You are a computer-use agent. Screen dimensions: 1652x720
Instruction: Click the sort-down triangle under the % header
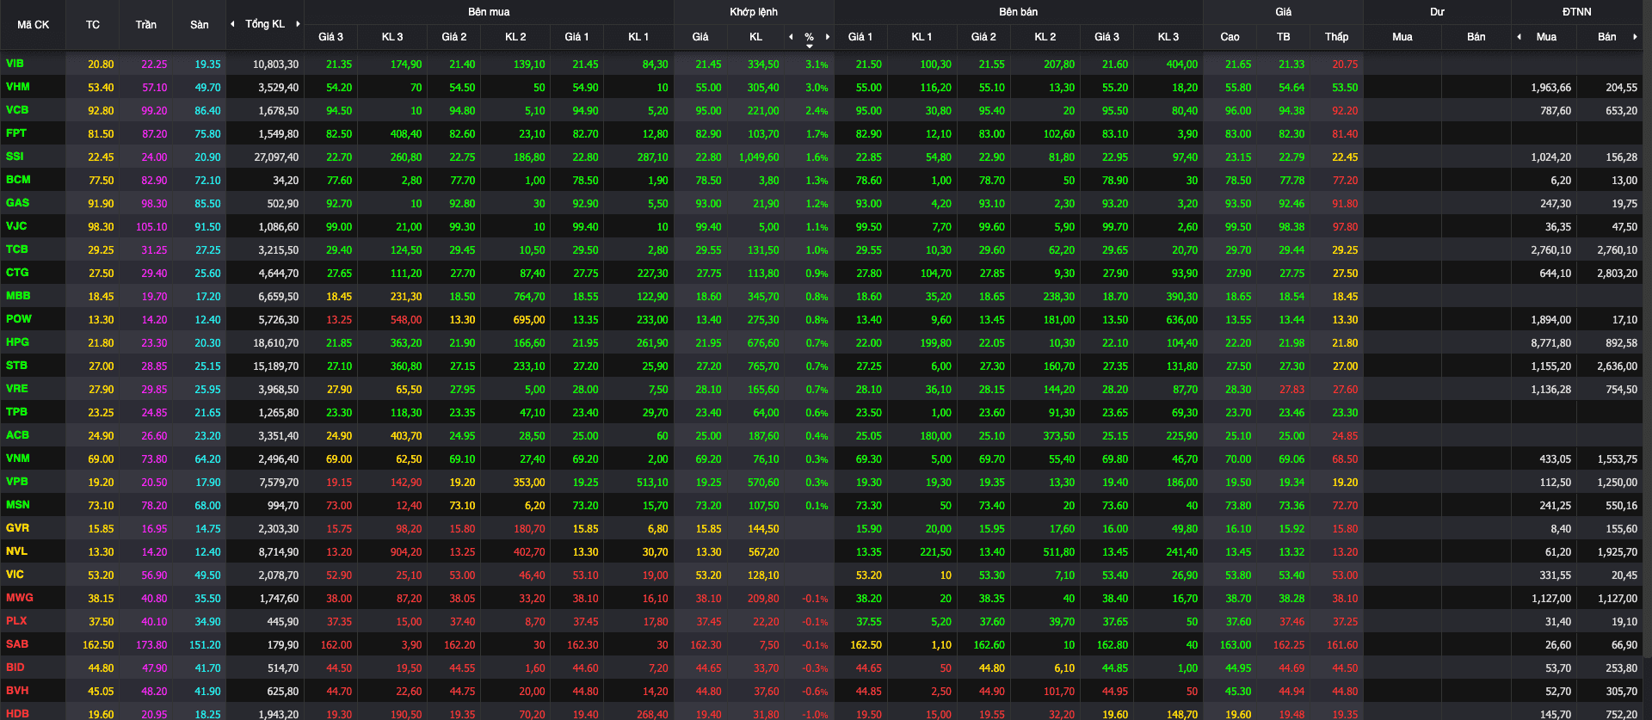810,46
